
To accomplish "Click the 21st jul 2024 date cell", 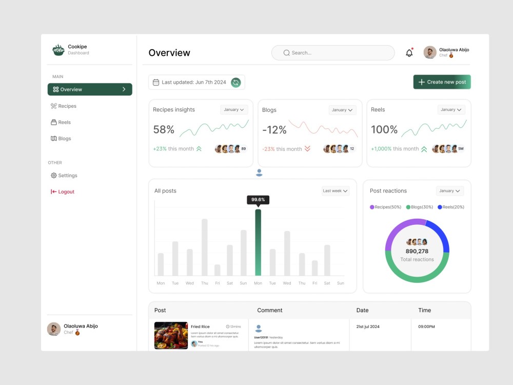I will 368,326.
